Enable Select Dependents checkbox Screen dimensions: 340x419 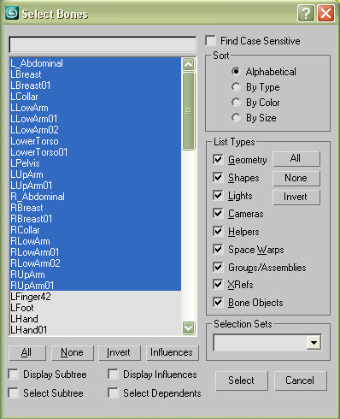tap(114, 393)
